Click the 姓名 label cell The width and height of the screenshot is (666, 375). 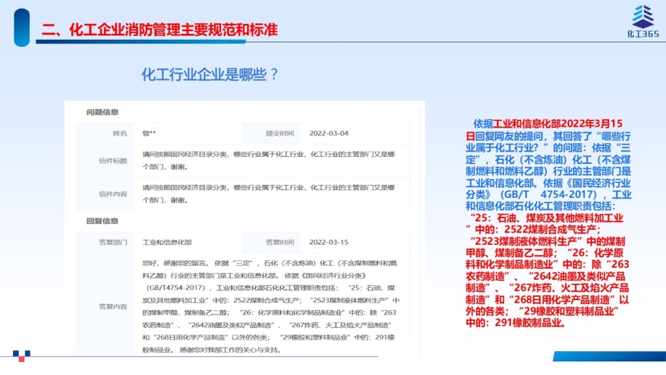105,133
